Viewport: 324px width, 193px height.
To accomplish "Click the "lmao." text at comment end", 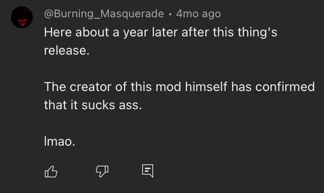I will tap(59, 142).
